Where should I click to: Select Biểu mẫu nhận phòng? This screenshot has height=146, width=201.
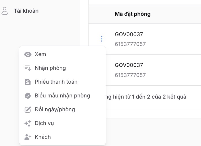62,96
